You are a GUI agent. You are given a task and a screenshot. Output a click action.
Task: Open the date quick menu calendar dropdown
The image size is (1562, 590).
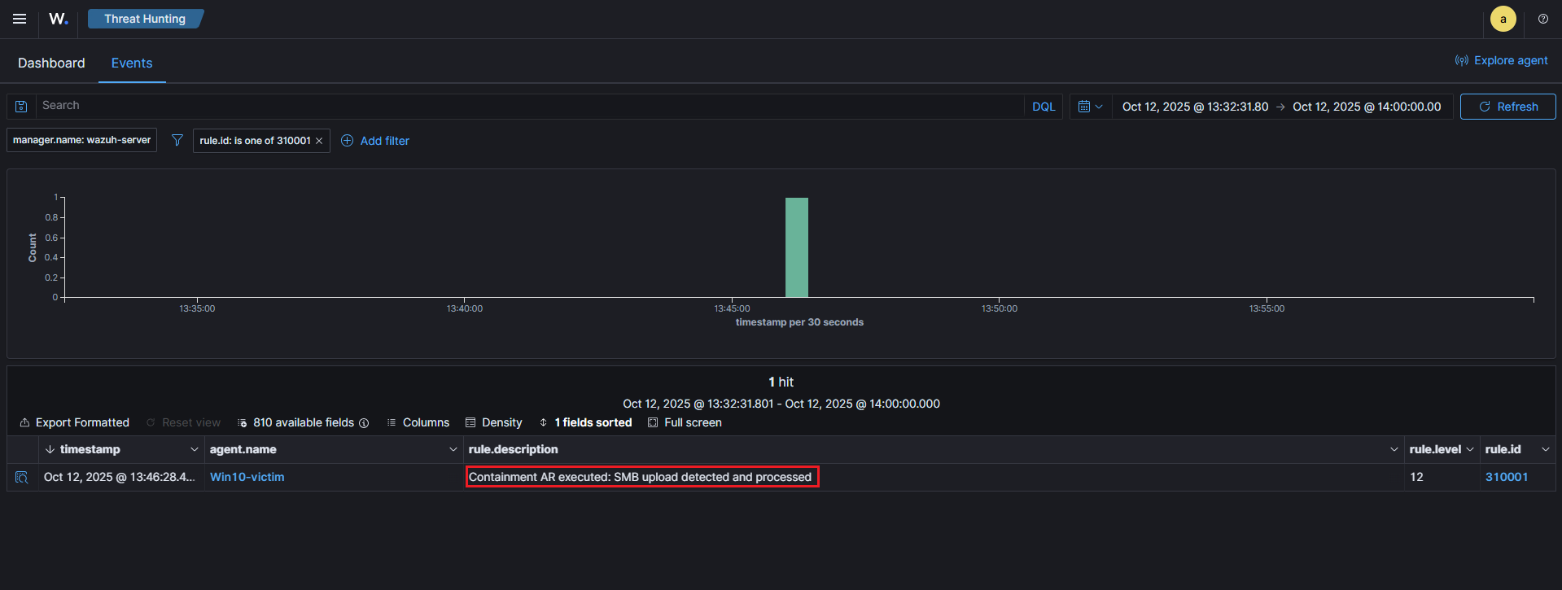pyautogui.click(x=1089, y=107)
